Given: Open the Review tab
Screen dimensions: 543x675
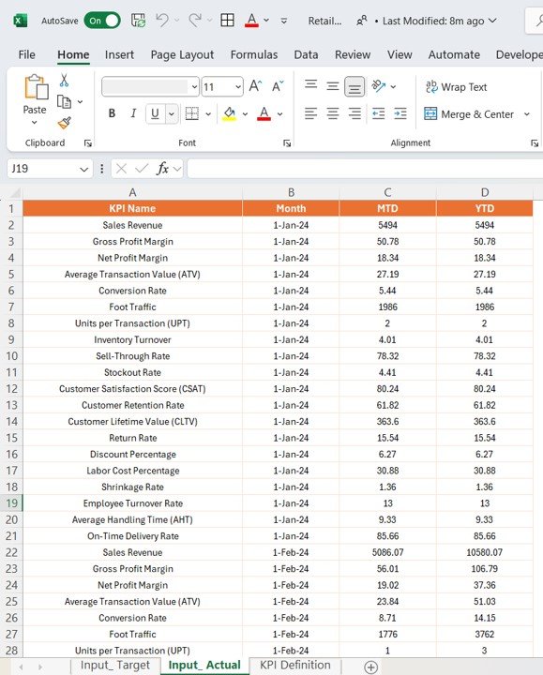Looking at the screenshot, I should [x=353, y=54].
